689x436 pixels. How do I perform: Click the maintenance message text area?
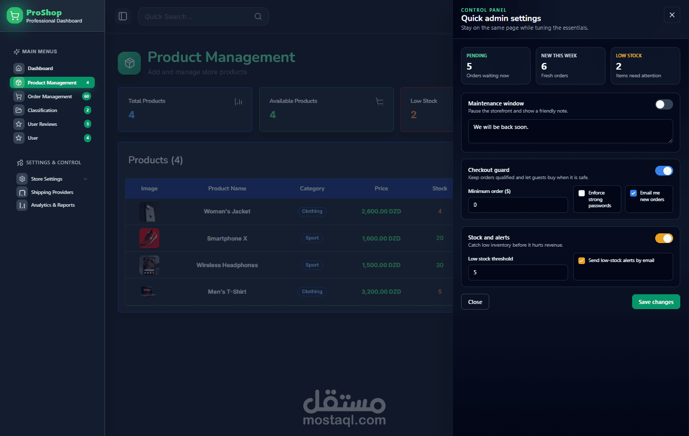(x=571, y=131)
